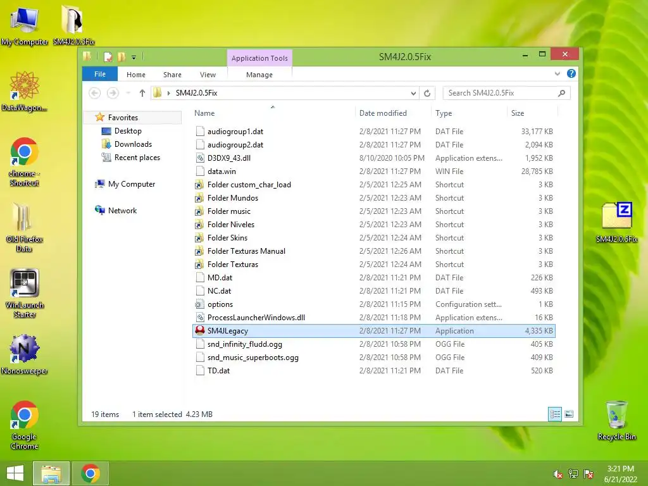This screenshot has height=486, width=648.
Task: Select the data.win file
Action: pos(373,171)
